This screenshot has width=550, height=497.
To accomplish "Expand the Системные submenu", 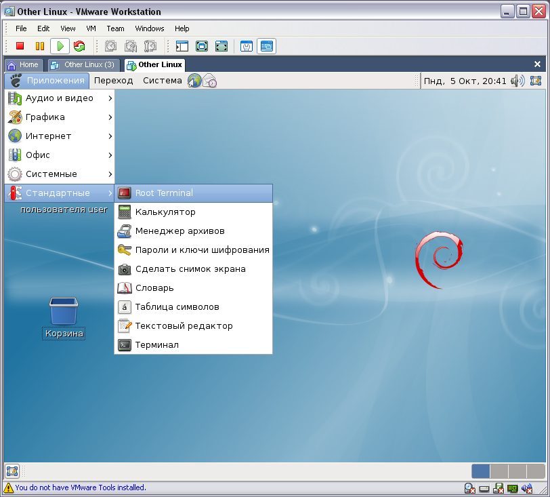I will tap(60, 174).
